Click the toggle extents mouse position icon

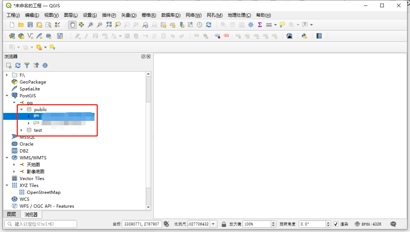coord(166,224)
